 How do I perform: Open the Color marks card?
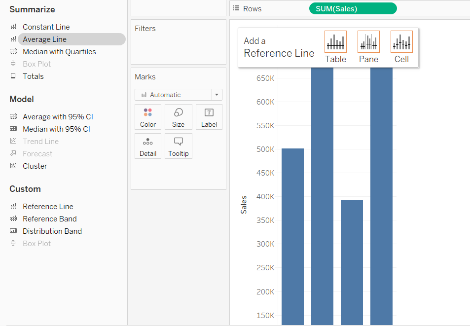coord(148,117)
